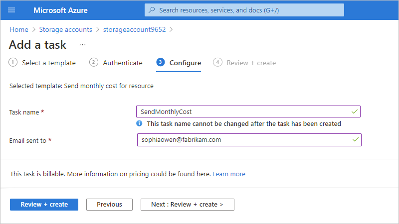This screenshot has height=224, width=399.
Task: Click the step 4 circle icon
Action: pos(217,62)
